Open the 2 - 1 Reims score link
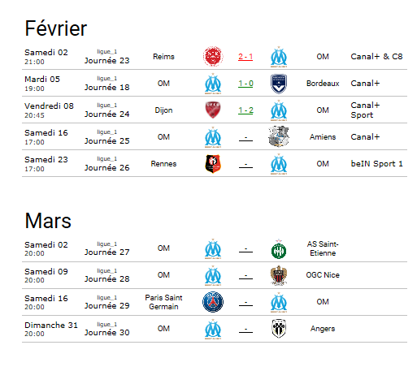The width and height of the screenshot is (417, 371). 245,57
